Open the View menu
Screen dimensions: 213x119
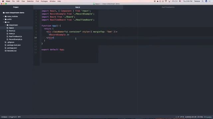click(x=23, y=1)
